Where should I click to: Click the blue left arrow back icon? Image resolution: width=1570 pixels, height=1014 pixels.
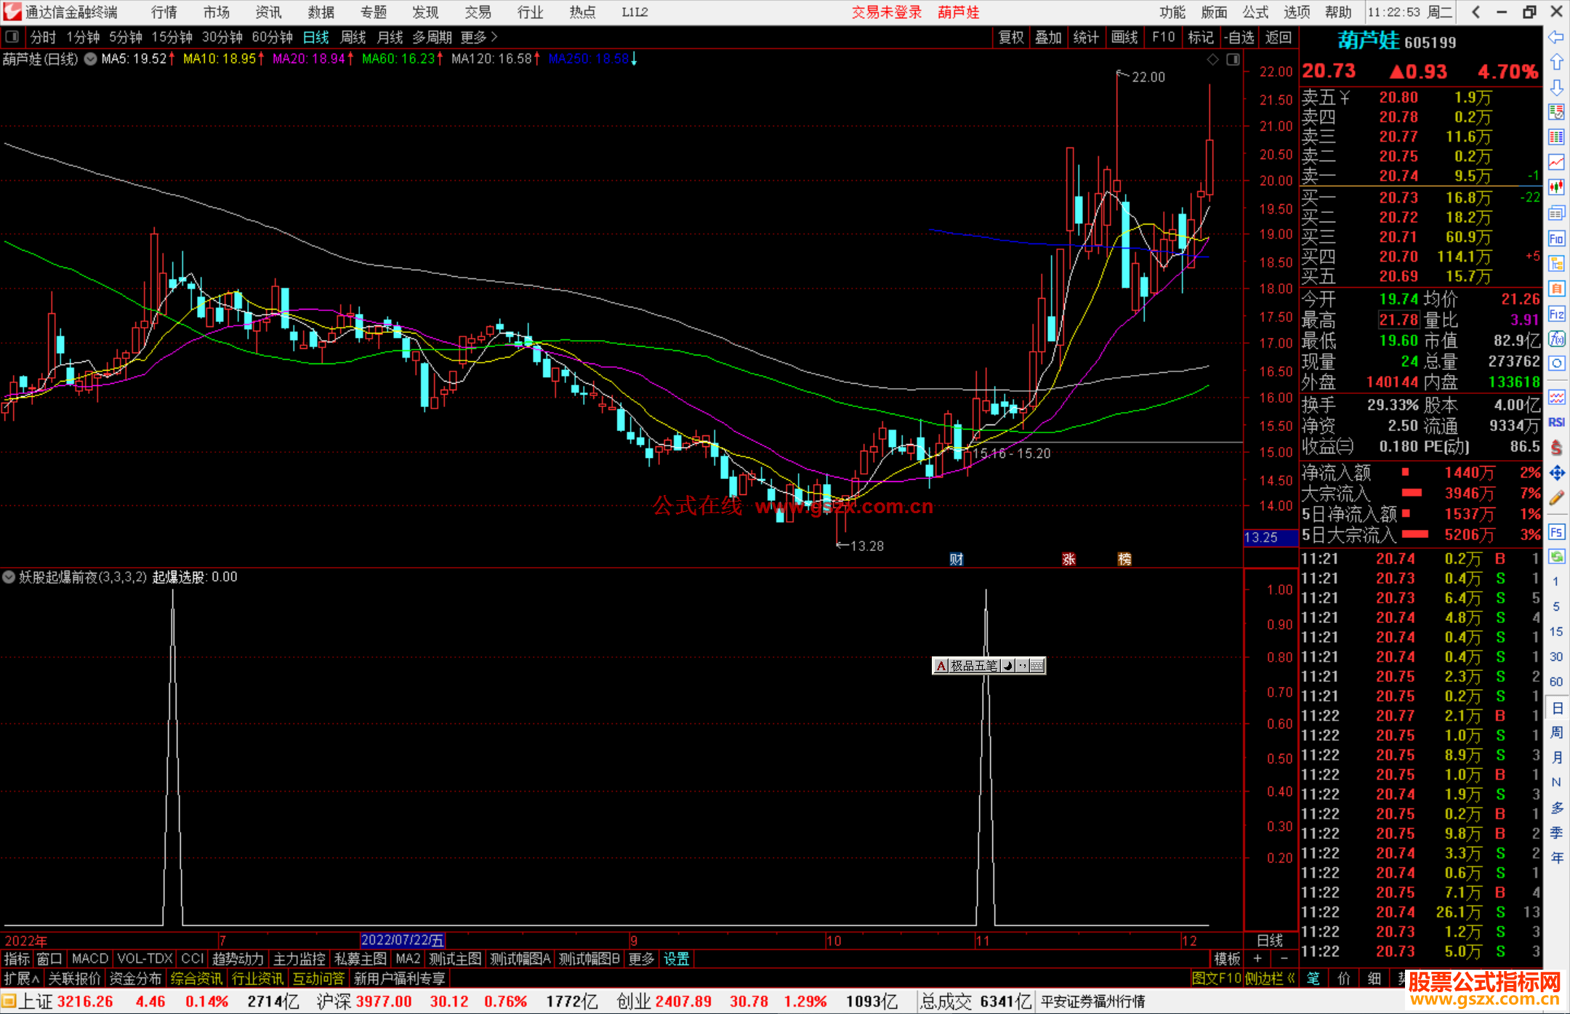tap(1556, 36)
